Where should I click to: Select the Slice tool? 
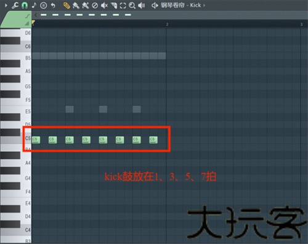[x=114, y=6]
